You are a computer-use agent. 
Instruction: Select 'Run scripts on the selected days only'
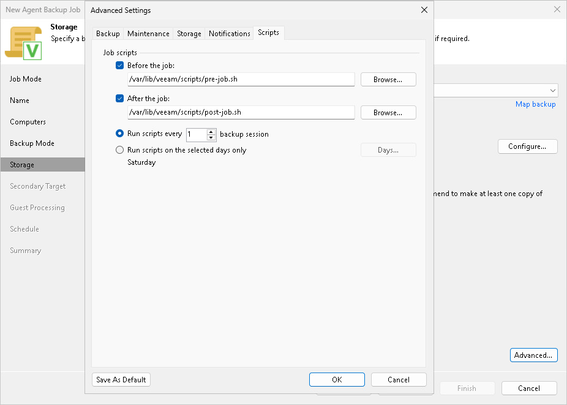tap(119, 150)
